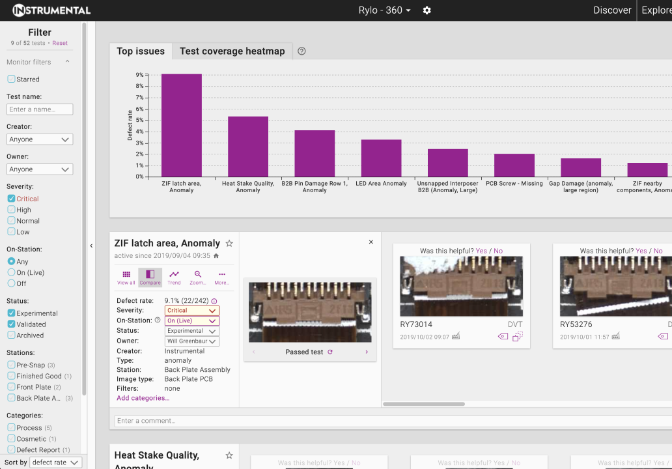This screenshot has width=672, height=469.
Task: Open the More options ellipsis
Action: coord(221,277)
